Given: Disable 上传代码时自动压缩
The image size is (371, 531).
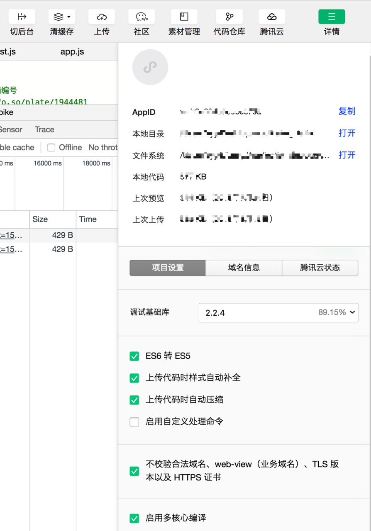Looking at the screenshot, I should coord(134,400).
